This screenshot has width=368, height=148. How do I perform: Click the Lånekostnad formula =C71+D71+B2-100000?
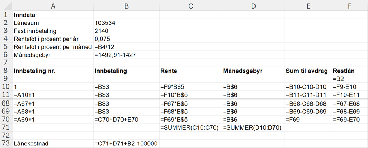[126, 143]
